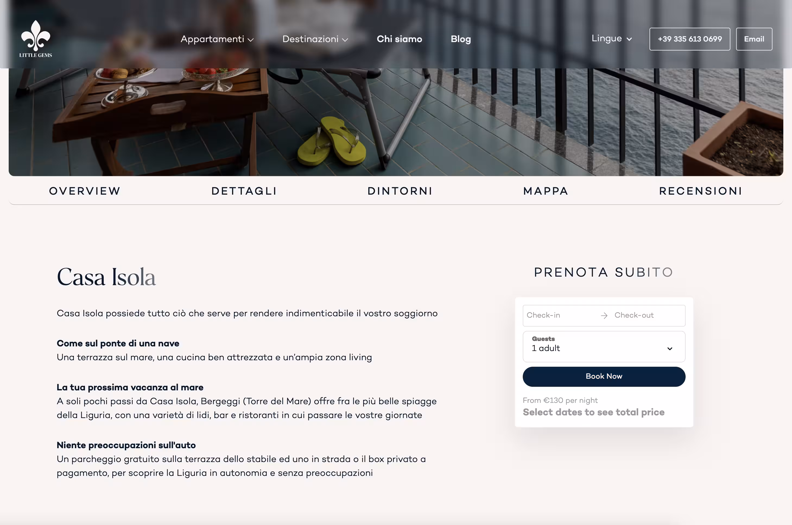Switch to the Overview tab

[x=85, y=191]
